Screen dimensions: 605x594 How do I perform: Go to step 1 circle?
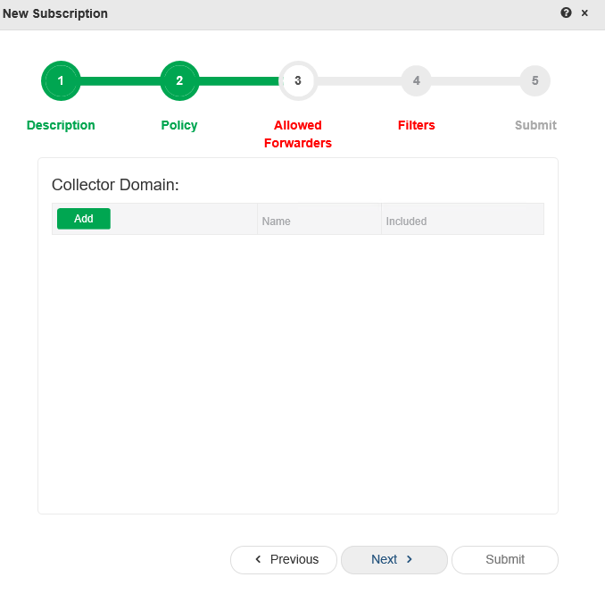(61, 80)
